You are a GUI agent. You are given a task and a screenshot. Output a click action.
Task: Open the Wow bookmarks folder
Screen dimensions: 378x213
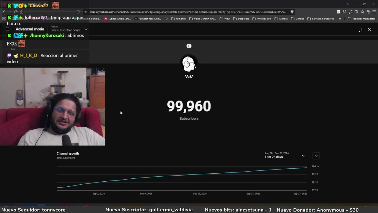[x=224, y=19]
